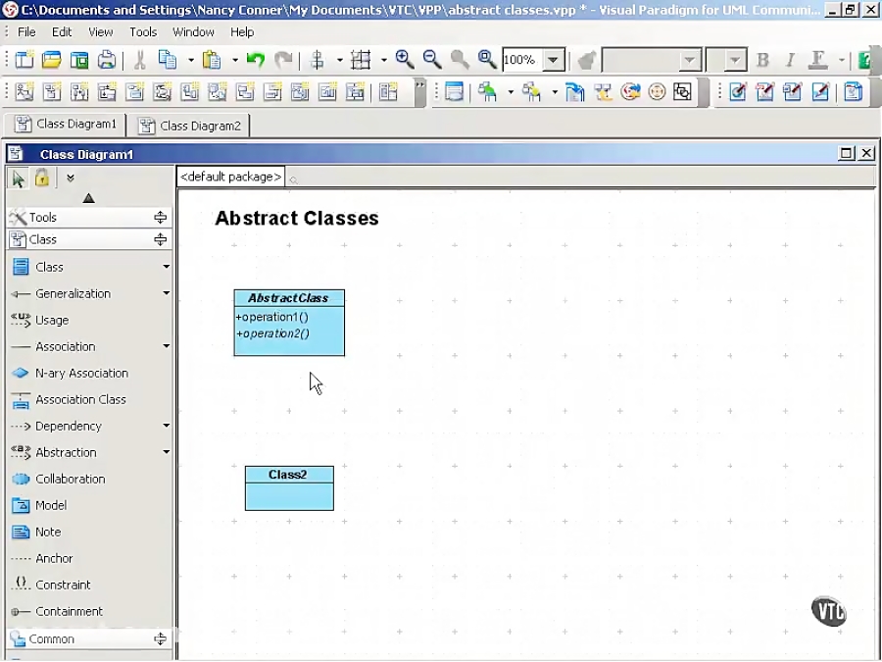882x662 pixels.
Task: Toggle the lock icon in palette
Action: coord(41,178)
